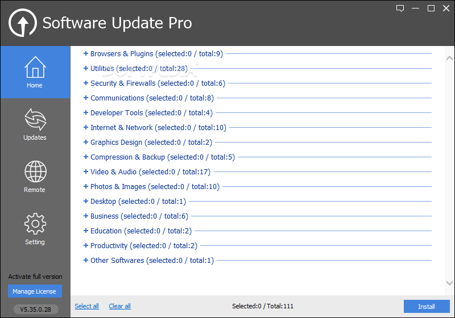This screenshot has width=455, height=318.
Task: Click the Education category title text
Action: [x=141, y=231]
